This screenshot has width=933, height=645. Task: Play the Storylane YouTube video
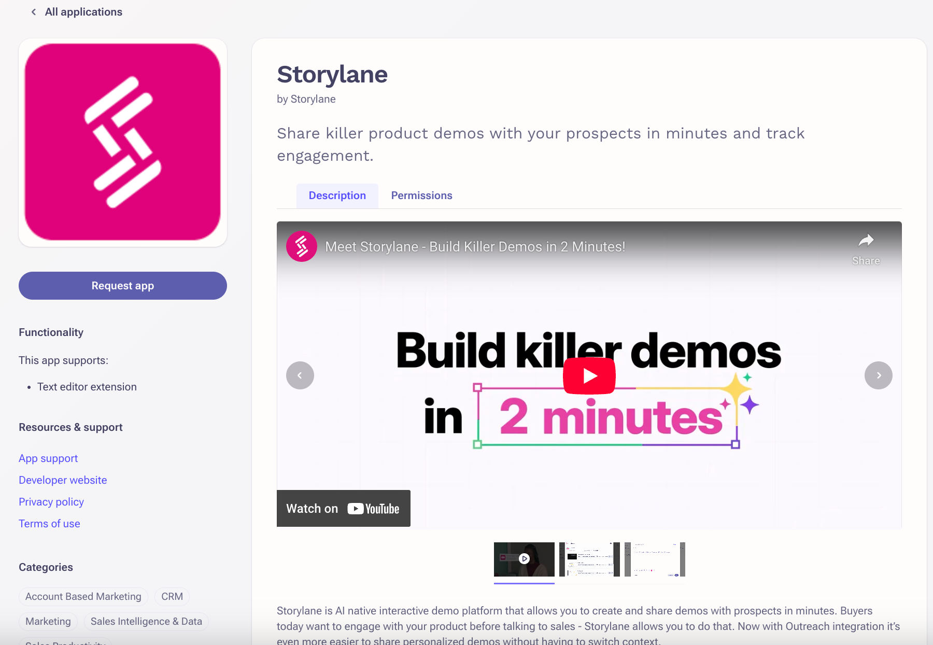[x=589, y=375]
